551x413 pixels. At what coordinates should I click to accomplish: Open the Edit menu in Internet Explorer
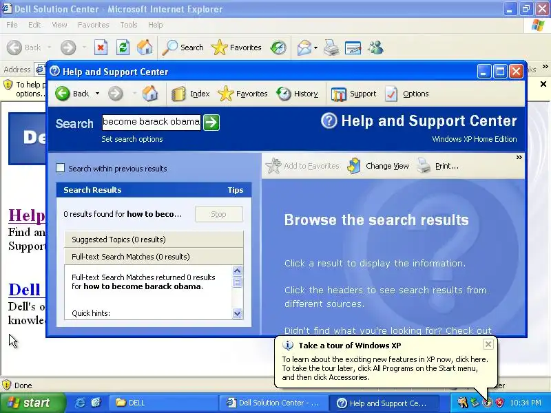pyautogui.click(x=34, y=25)
